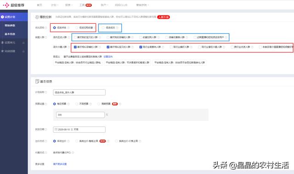The height and width of the screenshot is (174, 294).
Task: Uncheck 喜欢相似店铺的人群 checkbox
Action: coord(75,47)
